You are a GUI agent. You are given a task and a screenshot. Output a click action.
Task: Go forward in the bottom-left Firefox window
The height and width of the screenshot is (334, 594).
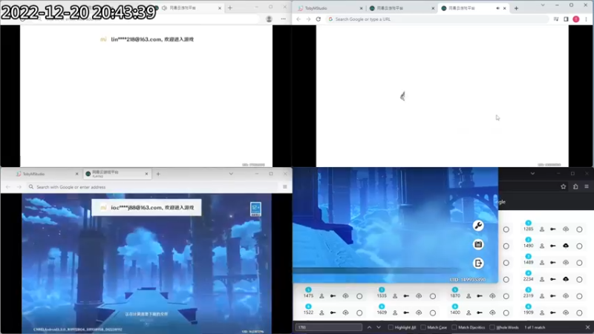19,187
